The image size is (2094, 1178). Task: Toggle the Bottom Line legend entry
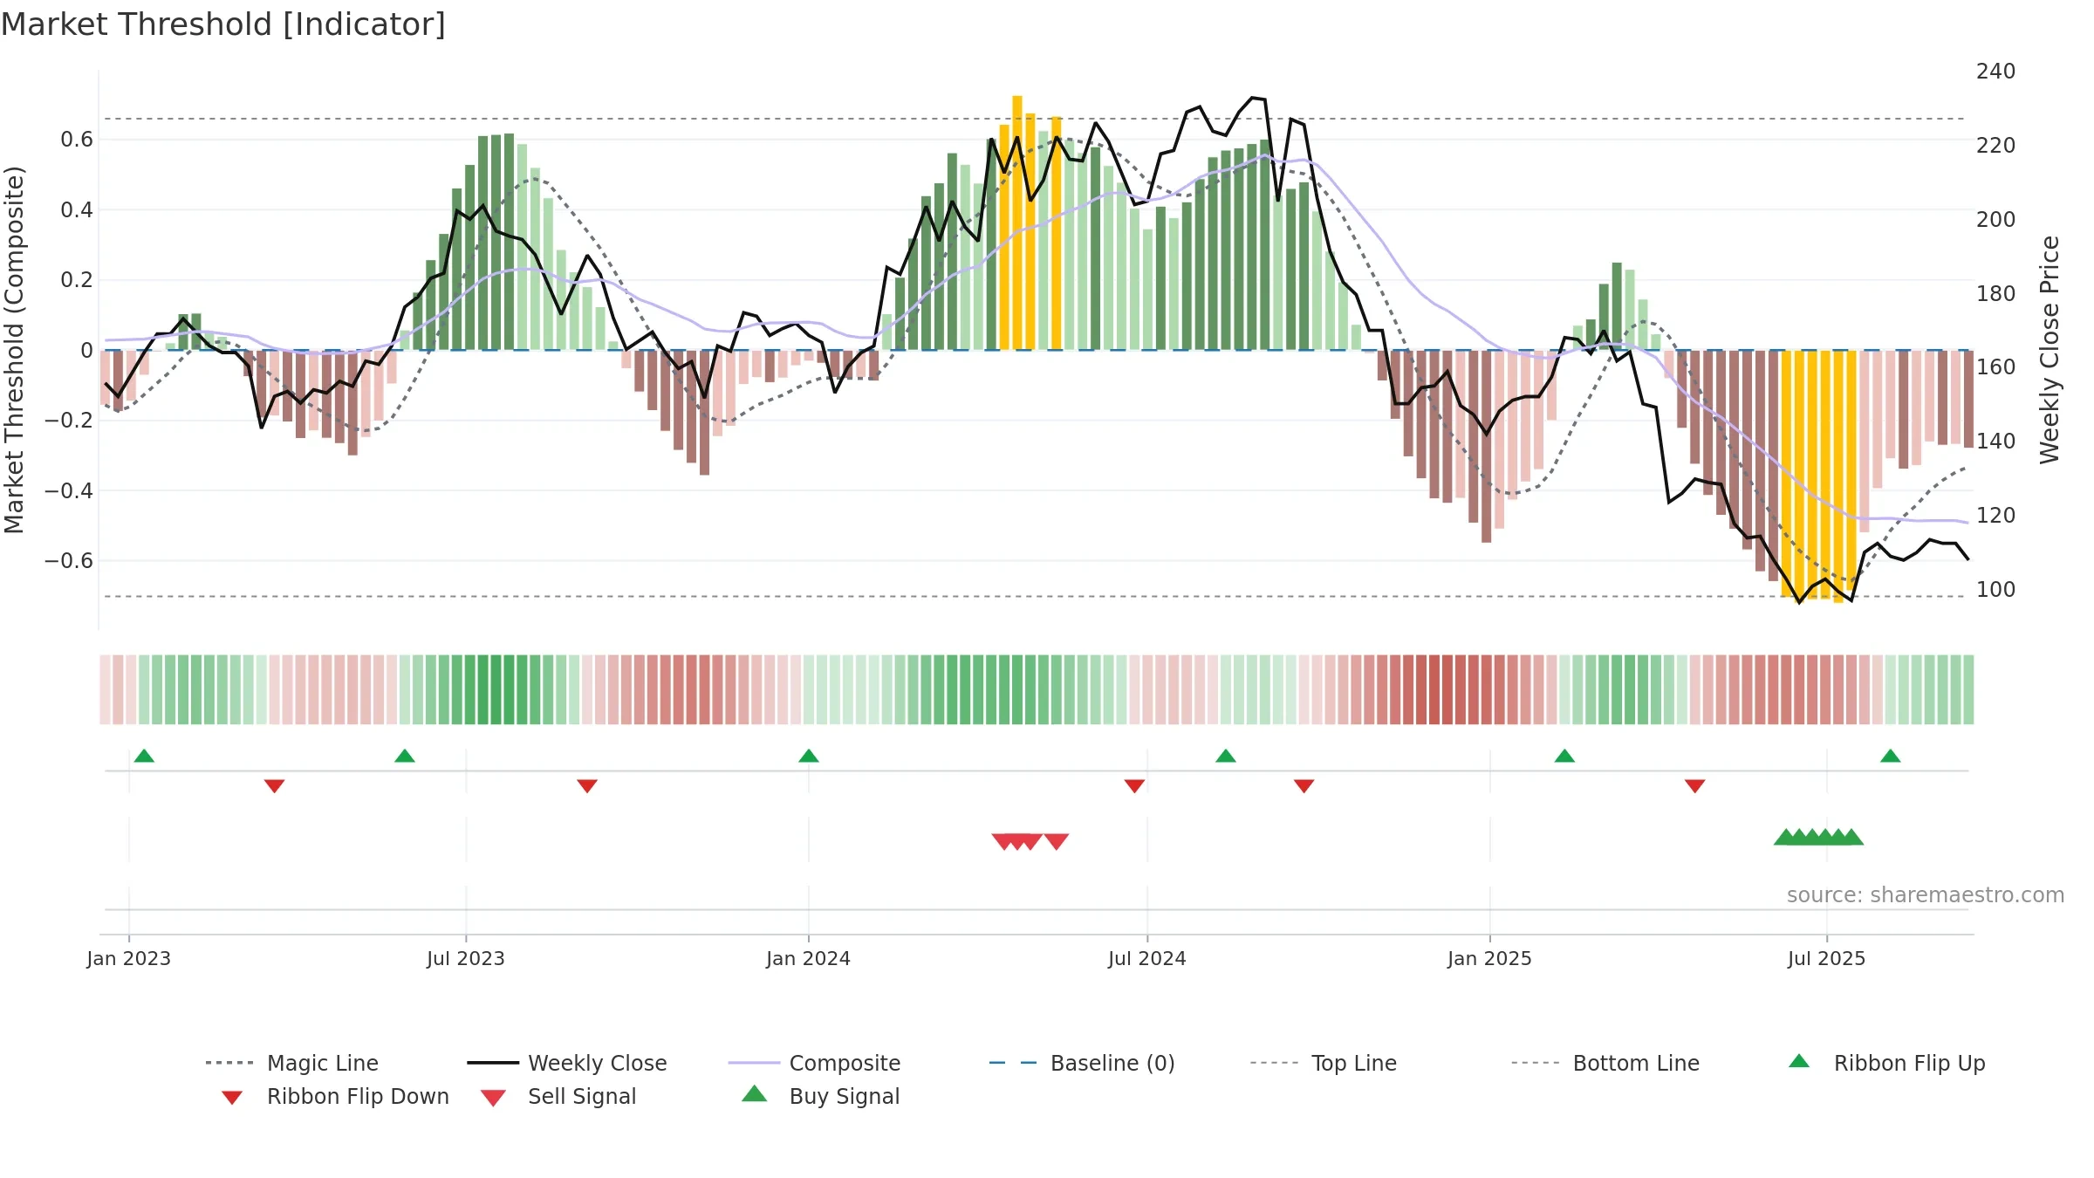pyautogui.click(x=1605, y=1063)
